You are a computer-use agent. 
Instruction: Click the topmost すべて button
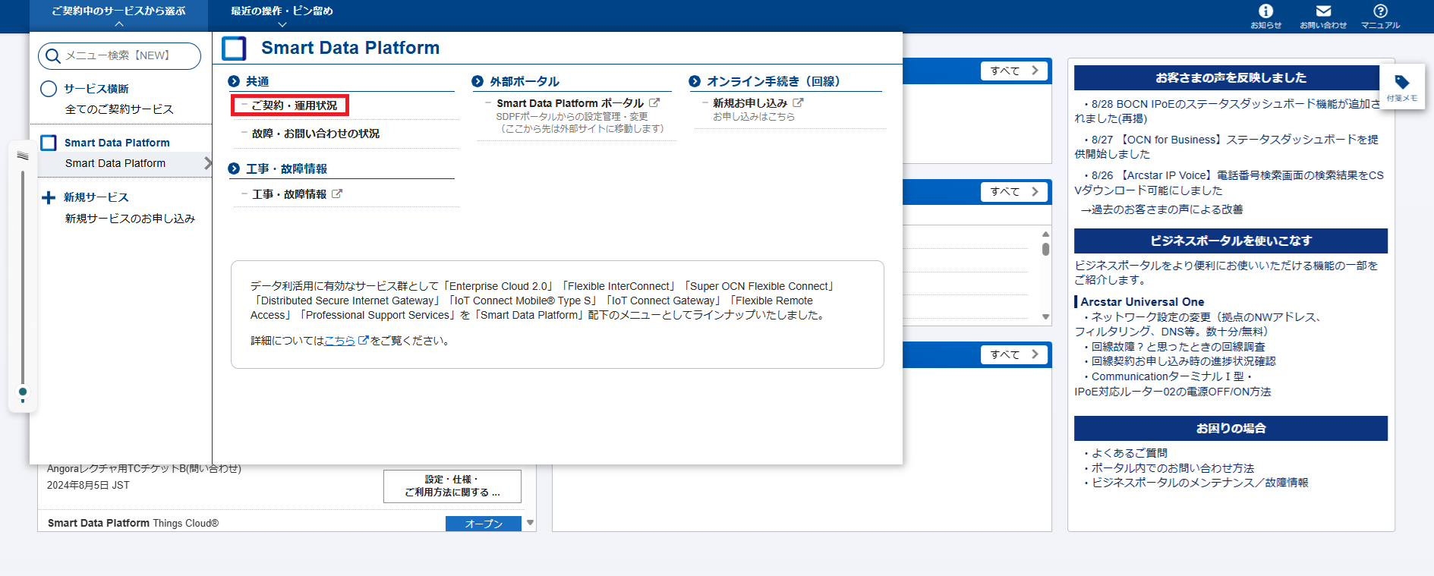[1013, 71]
